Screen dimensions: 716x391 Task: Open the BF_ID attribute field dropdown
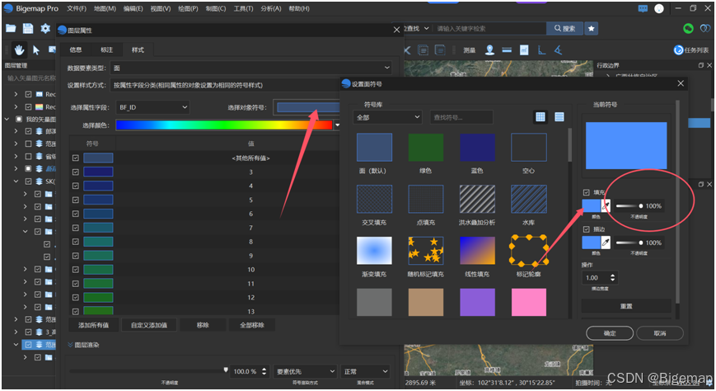[152, 107]
